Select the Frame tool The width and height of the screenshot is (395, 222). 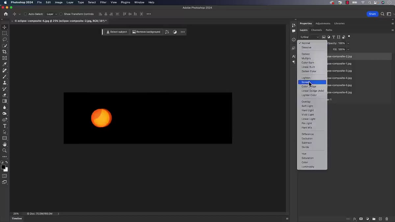5,58
